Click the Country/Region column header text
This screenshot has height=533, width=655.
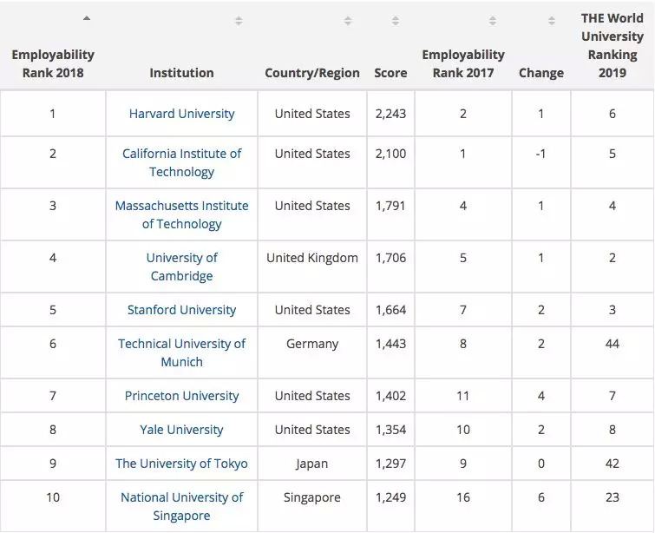click(312, 73)
